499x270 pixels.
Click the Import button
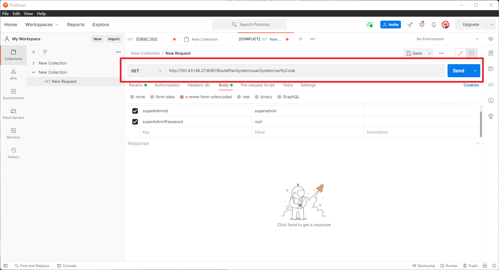tap(114, 39)
